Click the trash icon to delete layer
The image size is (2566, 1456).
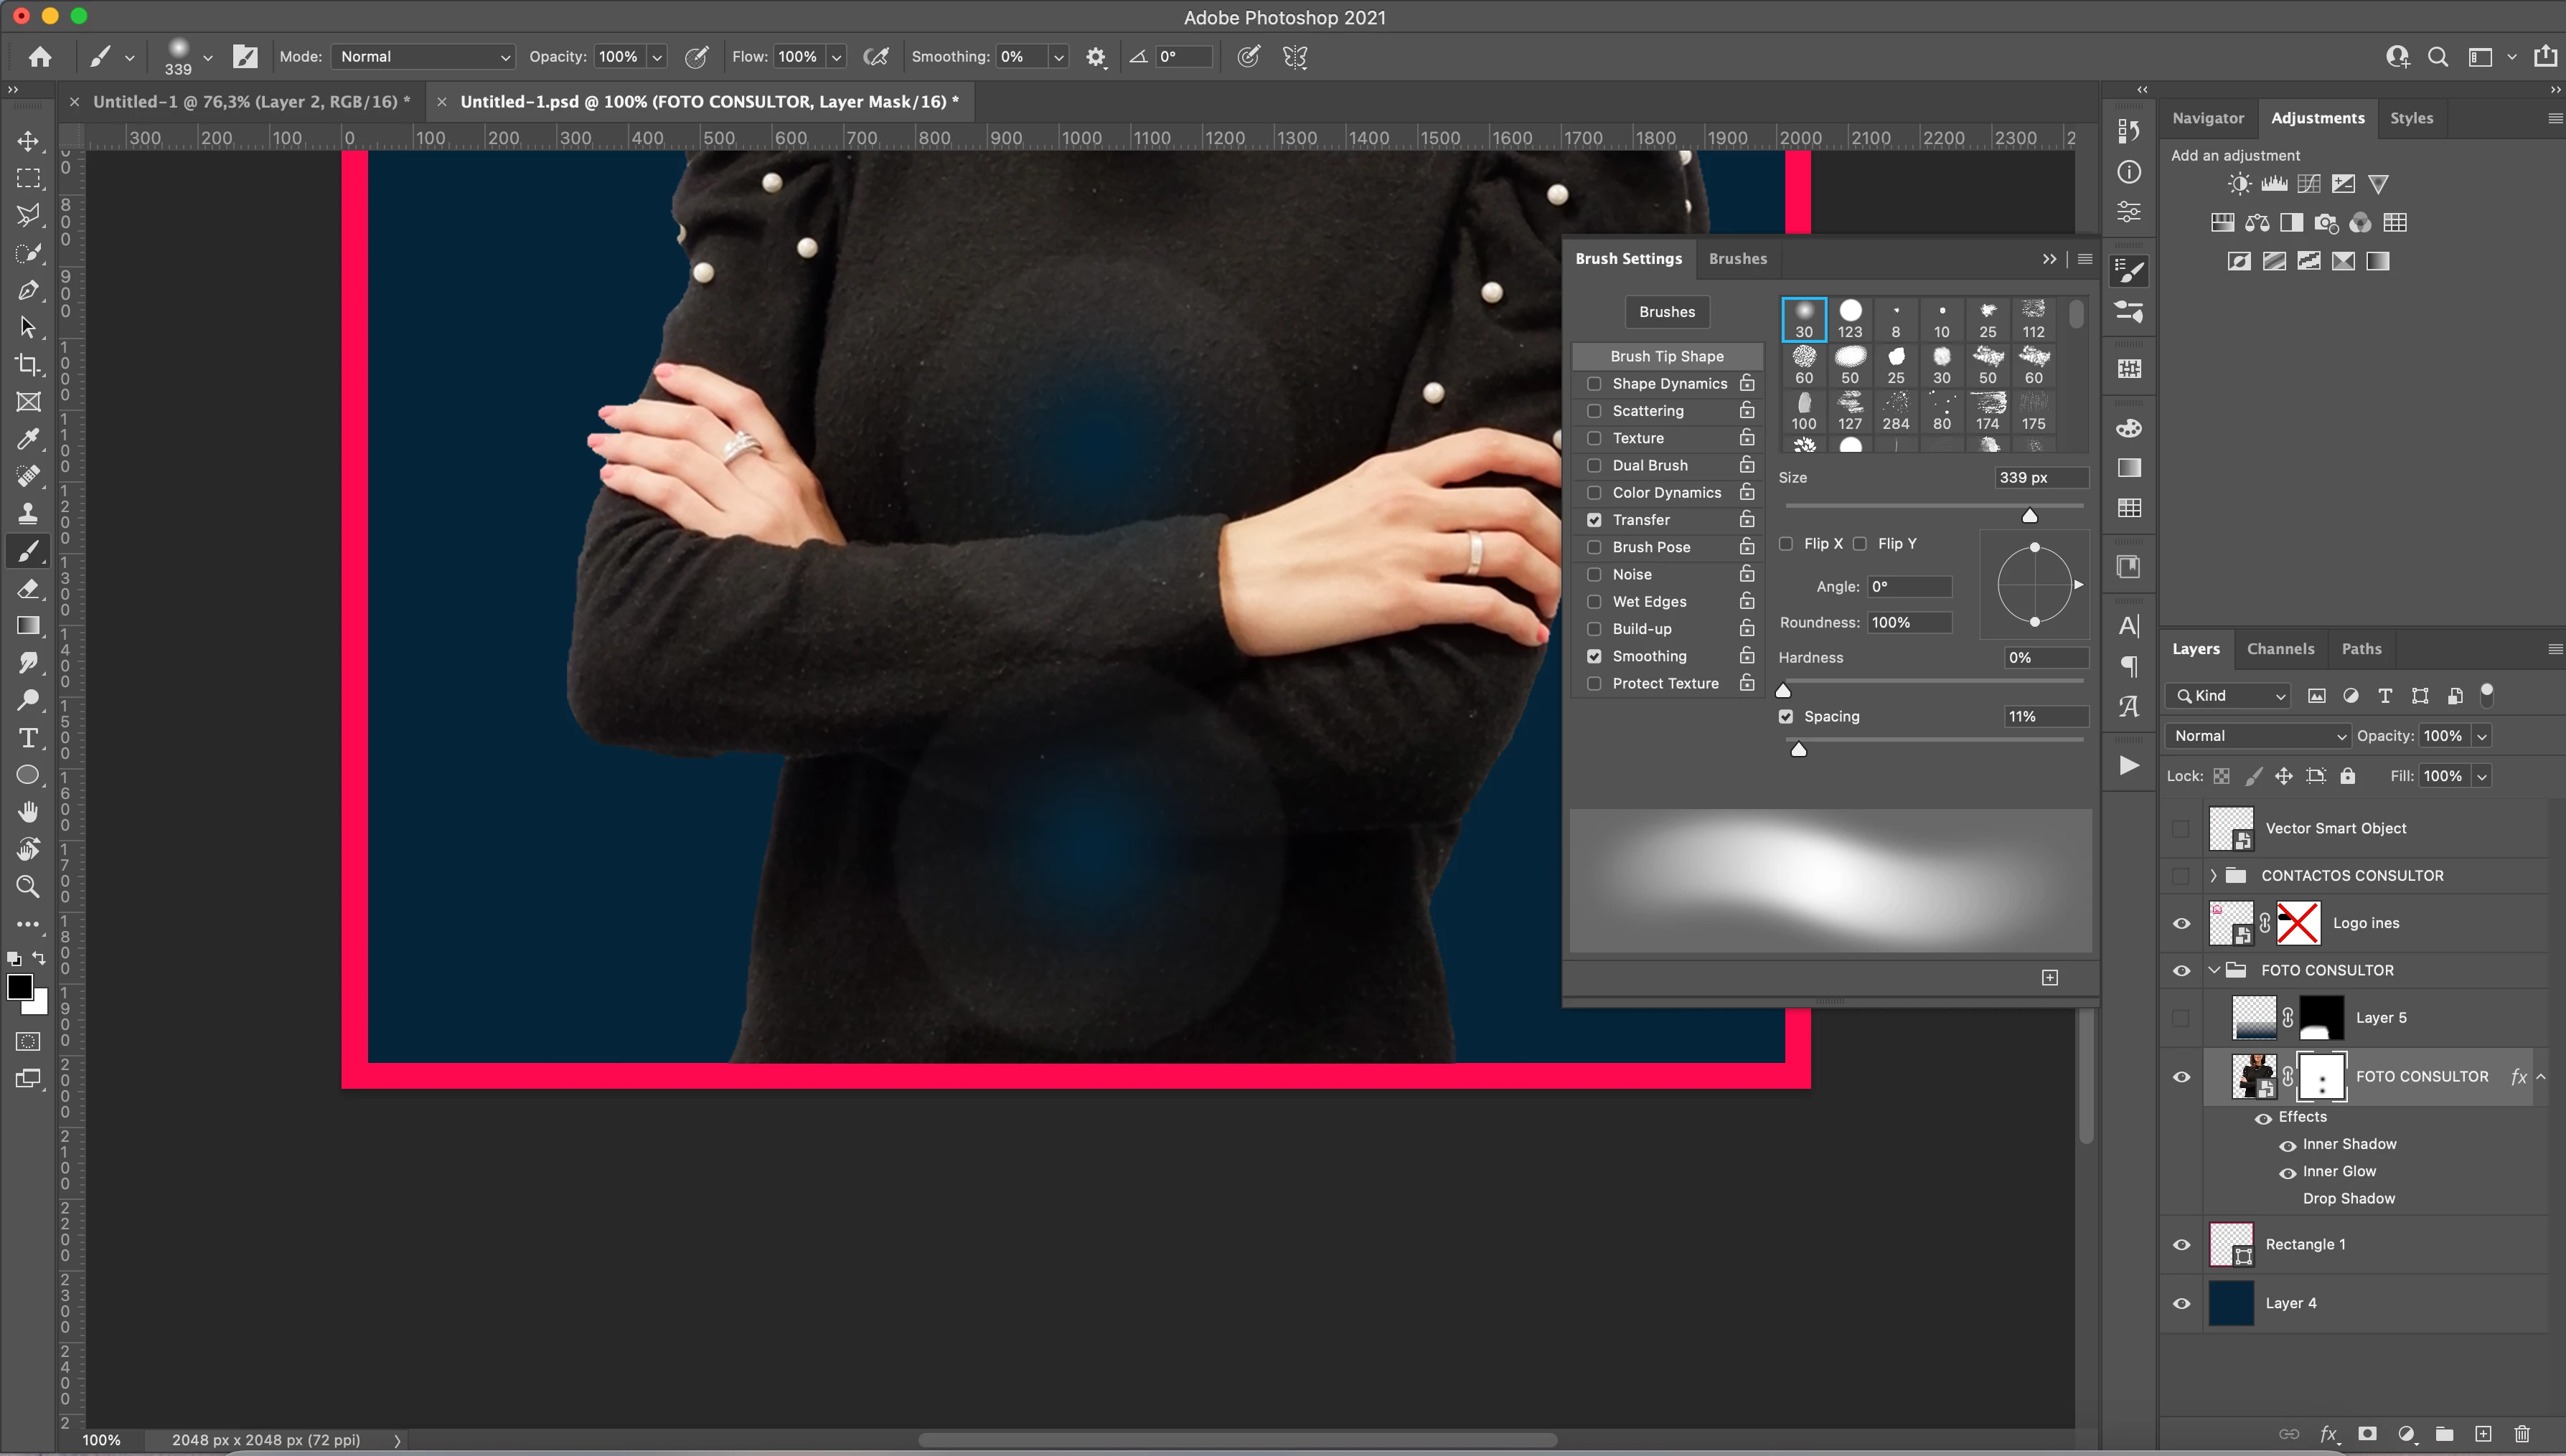click(x=2522, y=1434)
